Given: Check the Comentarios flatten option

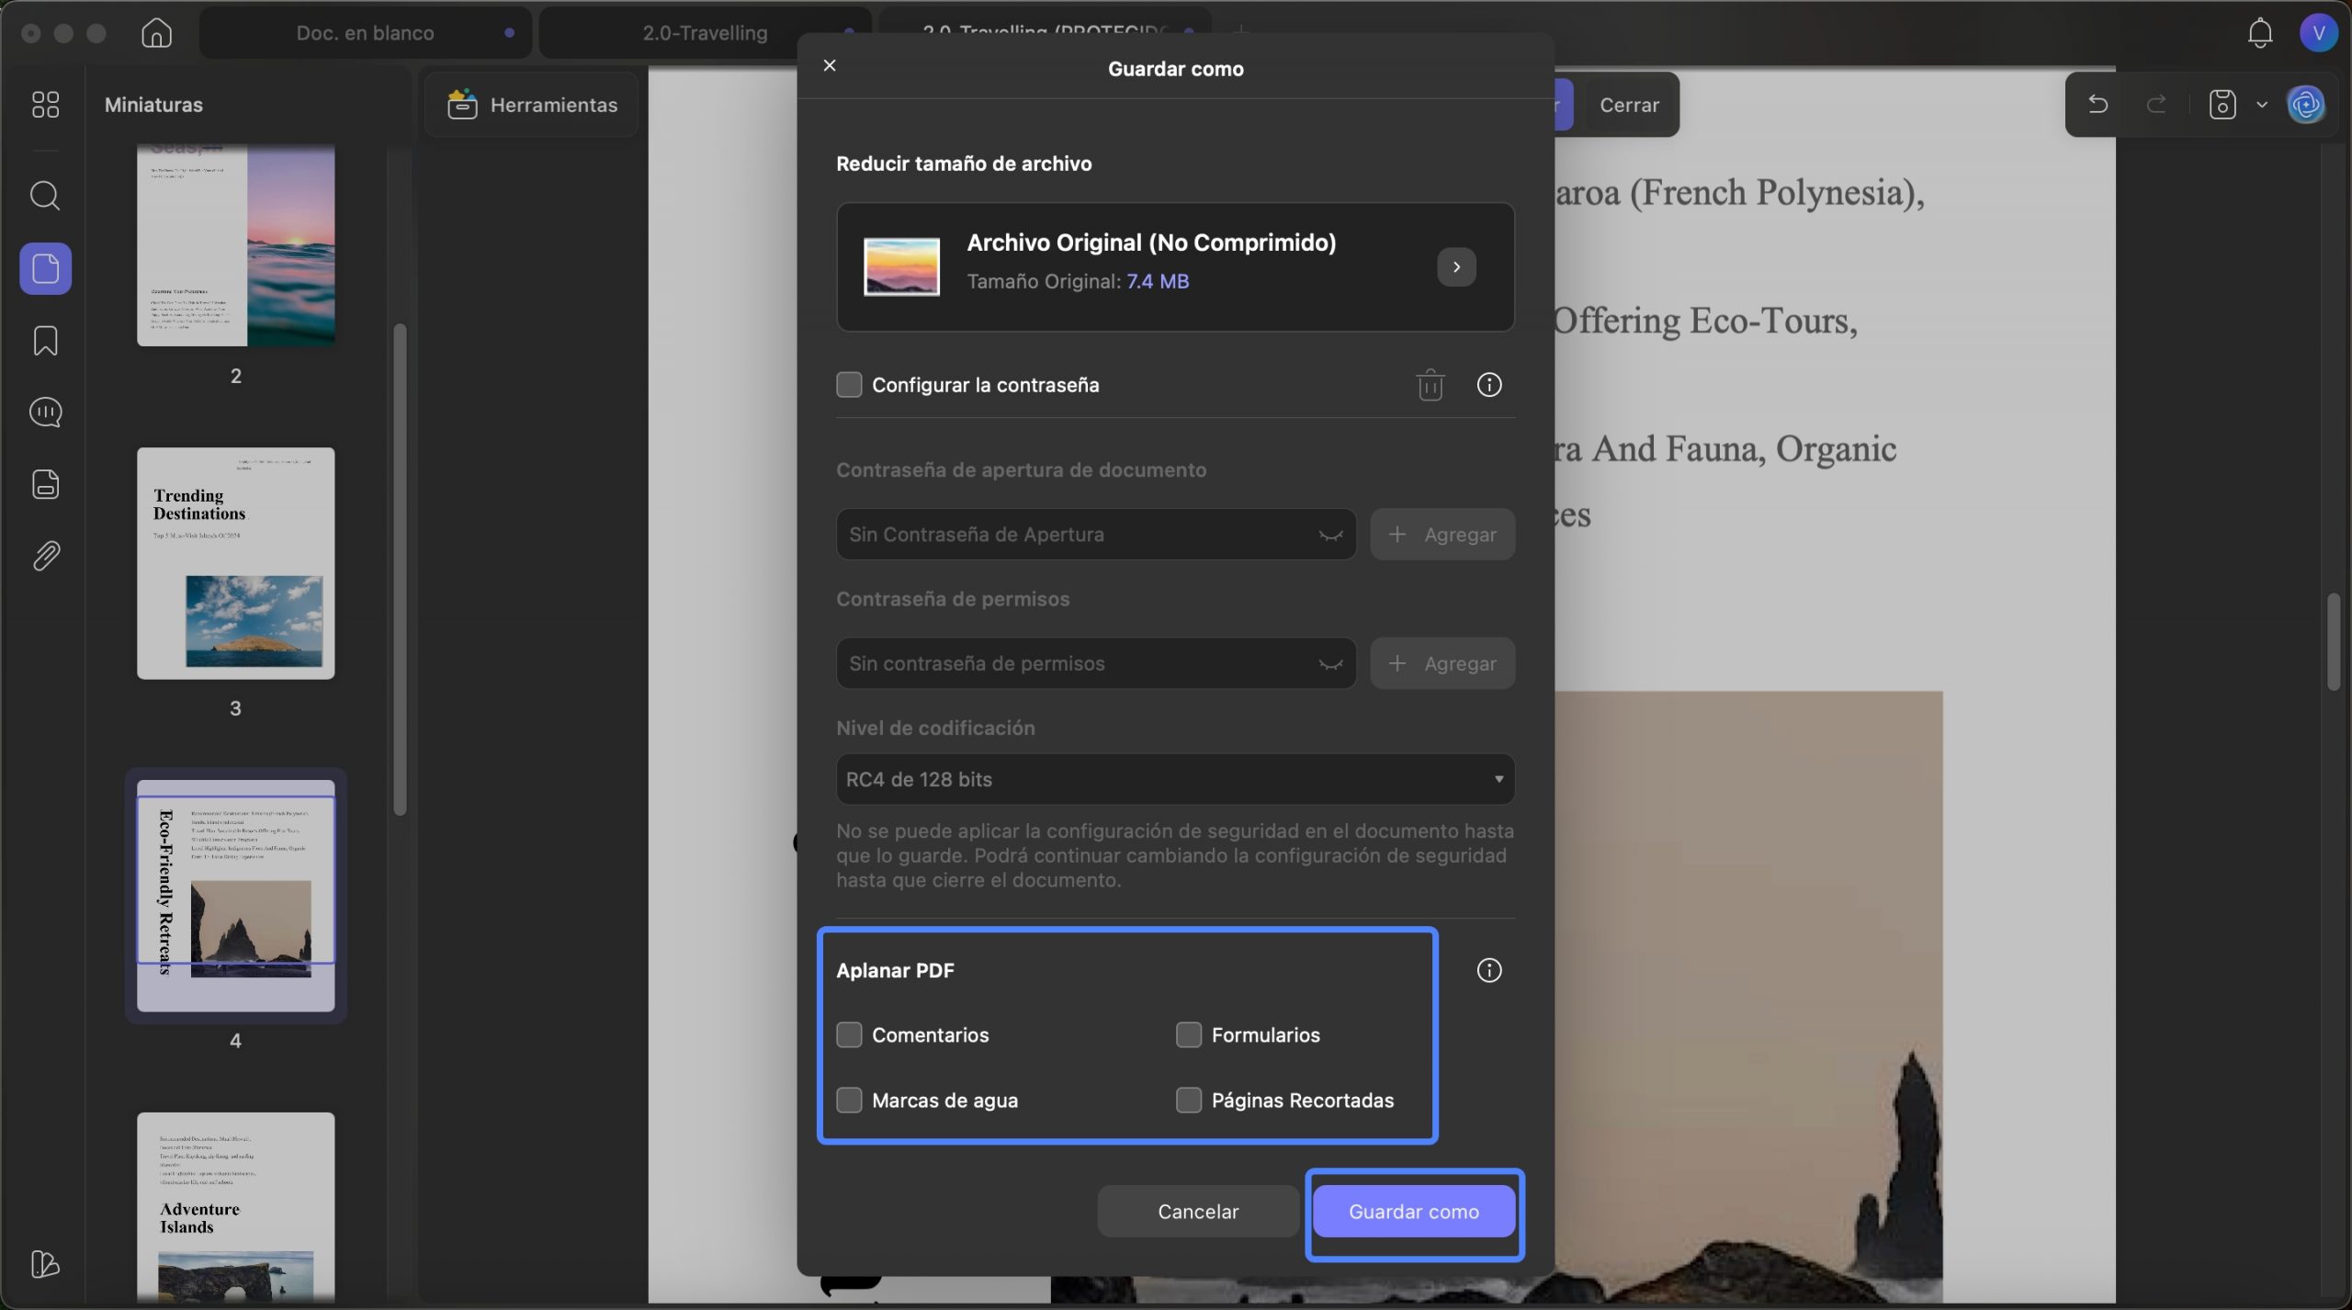Looking at the screenshot, I should coord(849,1034).
